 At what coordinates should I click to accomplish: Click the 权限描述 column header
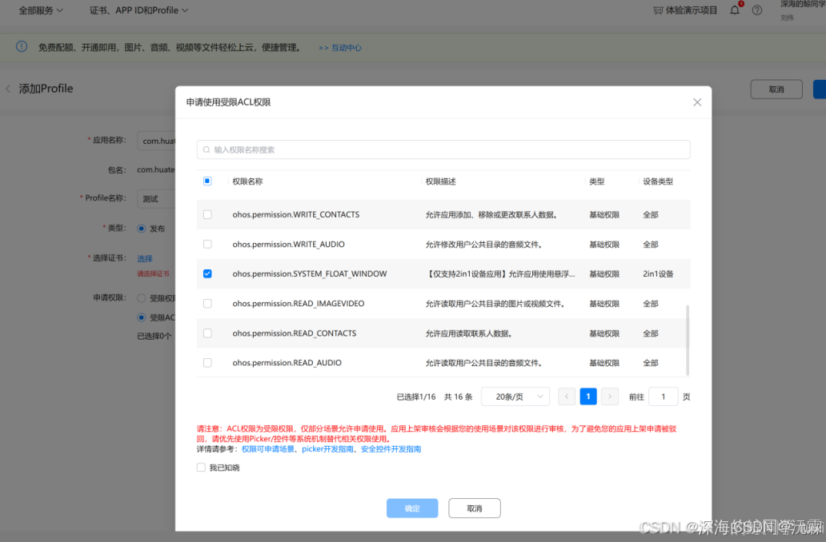pyautogui.click(x=440, y=181)
